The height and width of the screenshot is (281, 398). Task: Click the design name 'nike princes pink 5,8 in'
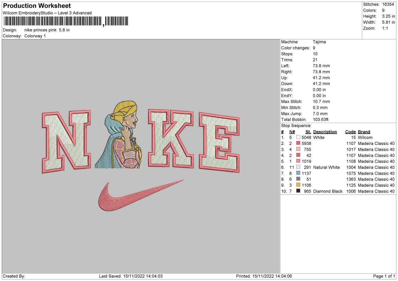coord(47,30)
